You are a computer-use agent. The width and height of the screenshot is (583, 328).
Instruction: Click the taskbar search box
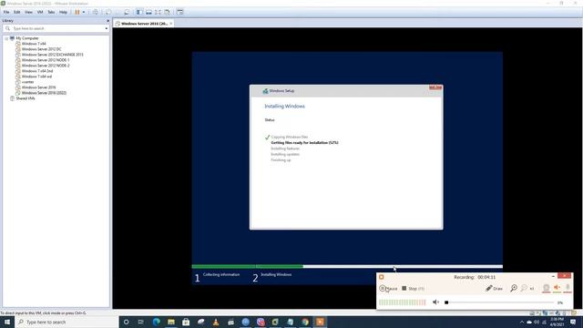coord(66,322)
